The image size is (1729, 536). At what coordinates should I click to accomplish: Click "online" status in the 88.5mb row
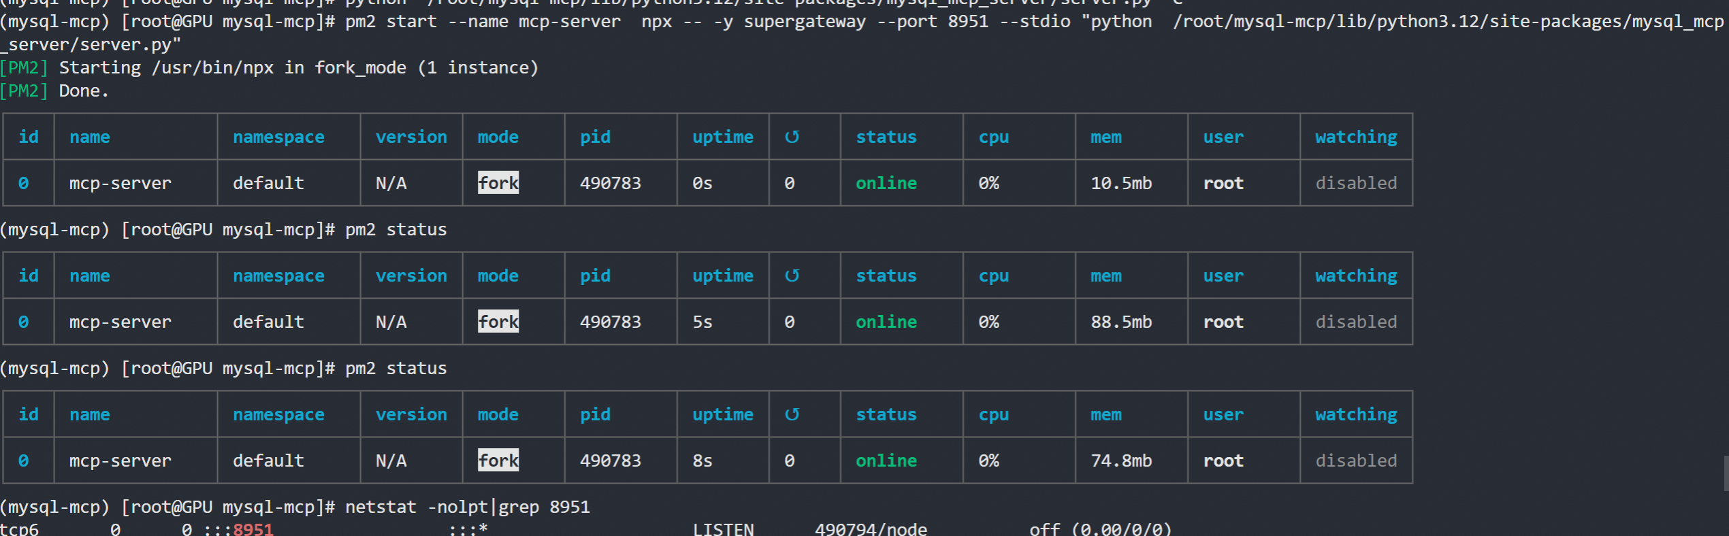[886, 322]
